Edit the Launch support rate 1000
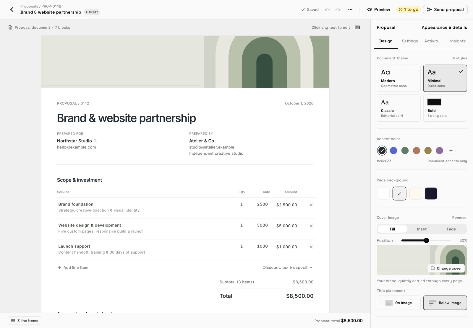The height and width of the screenshot is (328, 473). (x=263, y=246)
